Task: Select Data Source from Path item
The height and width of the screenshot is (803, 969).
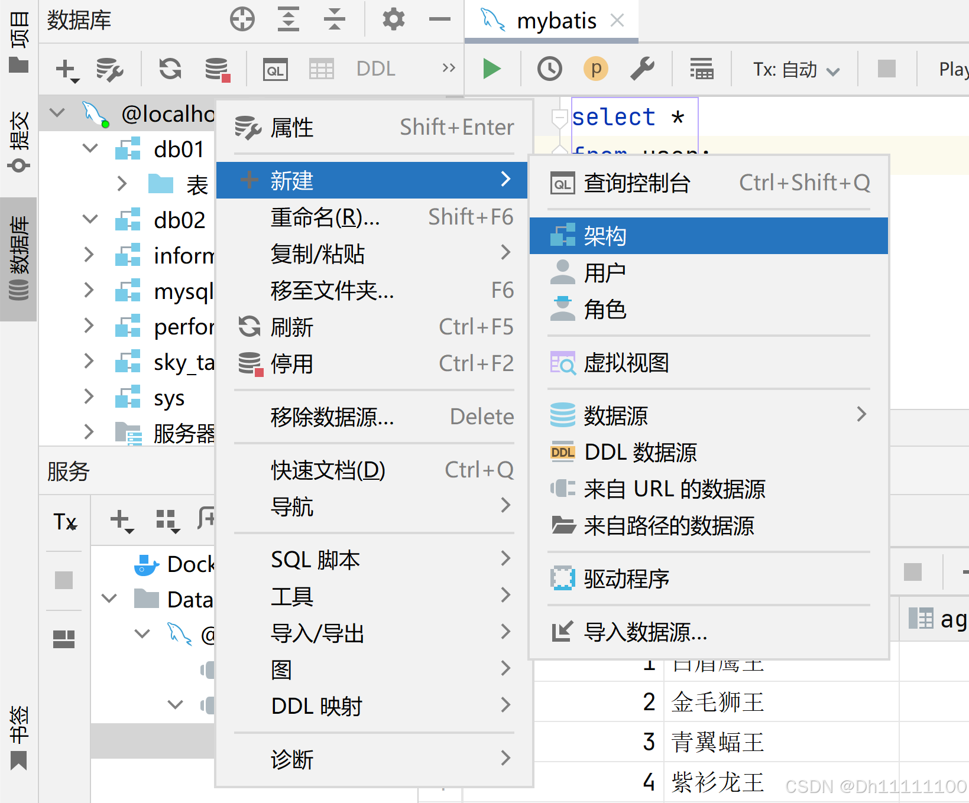Action: coord(709,525)
